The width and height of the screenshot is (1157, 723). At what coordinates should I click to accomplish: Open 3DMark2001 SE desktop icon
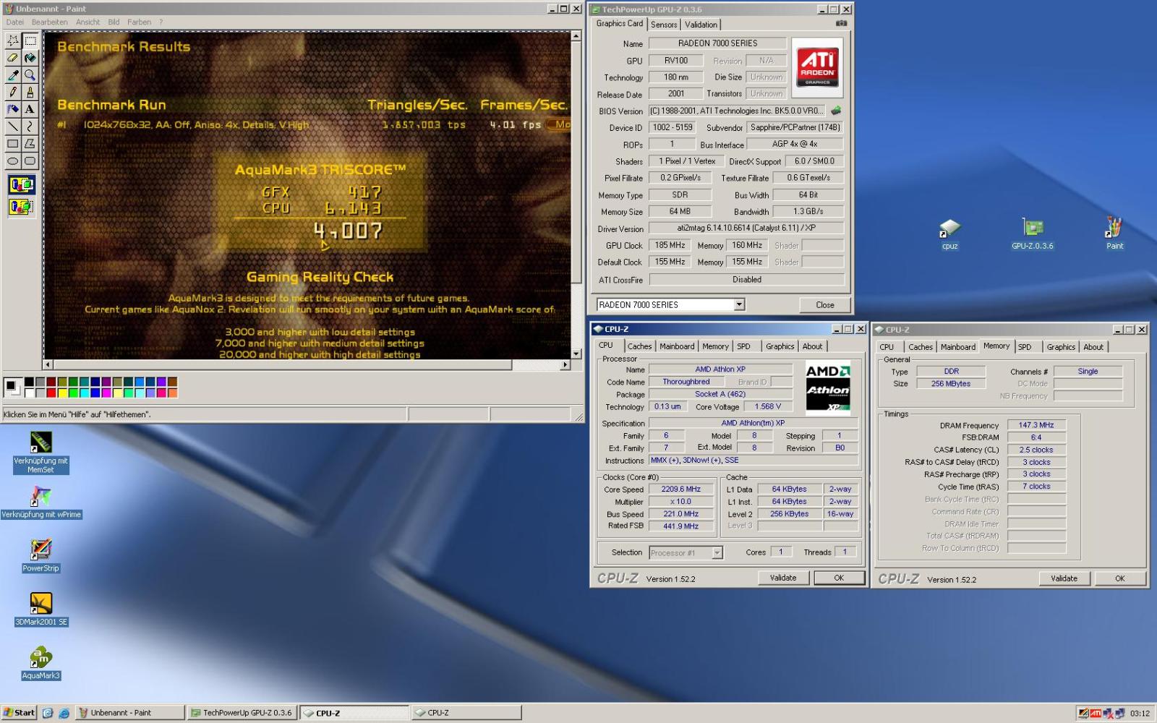pyautogui.click(x=41, y=609)
